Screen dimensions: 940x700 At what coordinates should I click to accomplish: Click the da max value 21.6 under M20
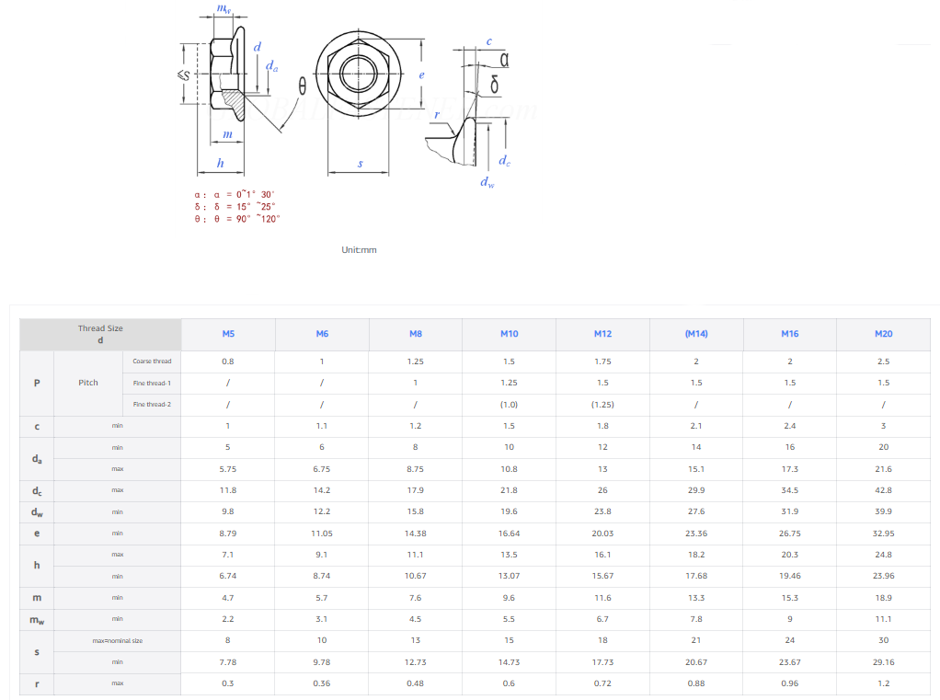click(883, 468)
